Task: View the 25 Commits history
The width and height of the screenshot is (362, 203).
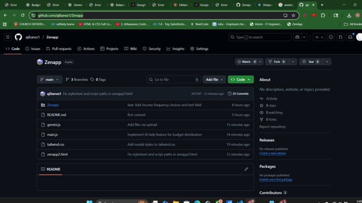Action: (238, 94)
